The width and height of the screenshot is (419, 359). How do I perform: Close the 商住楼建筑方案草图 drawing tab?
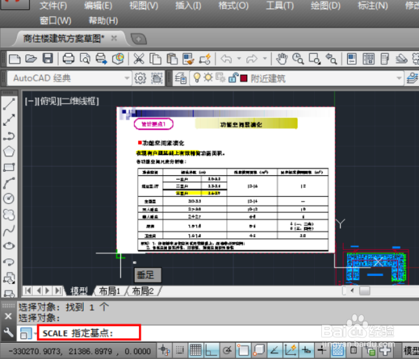(x=114, y=38)
